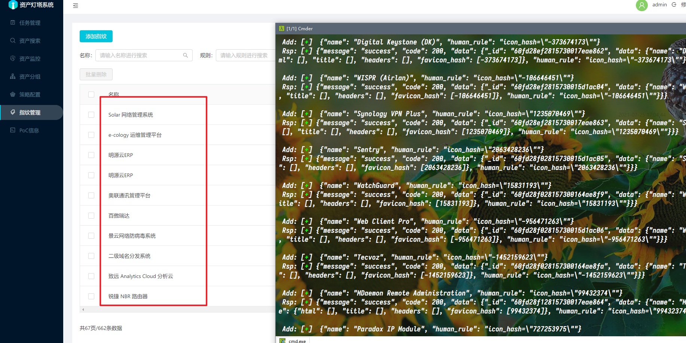Screen dimensions: 686x343
Task: Focus the 名称 search input field
Action: tap(144, 55)
